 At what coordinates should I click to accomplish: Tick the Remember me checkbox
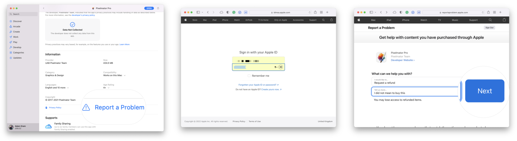(x=249, y=76)
